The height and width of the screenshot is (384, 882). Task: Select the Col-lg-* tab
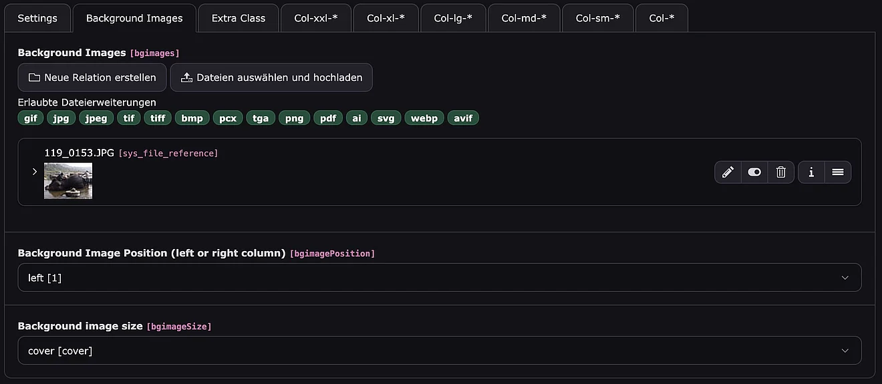tap(453, 18)
